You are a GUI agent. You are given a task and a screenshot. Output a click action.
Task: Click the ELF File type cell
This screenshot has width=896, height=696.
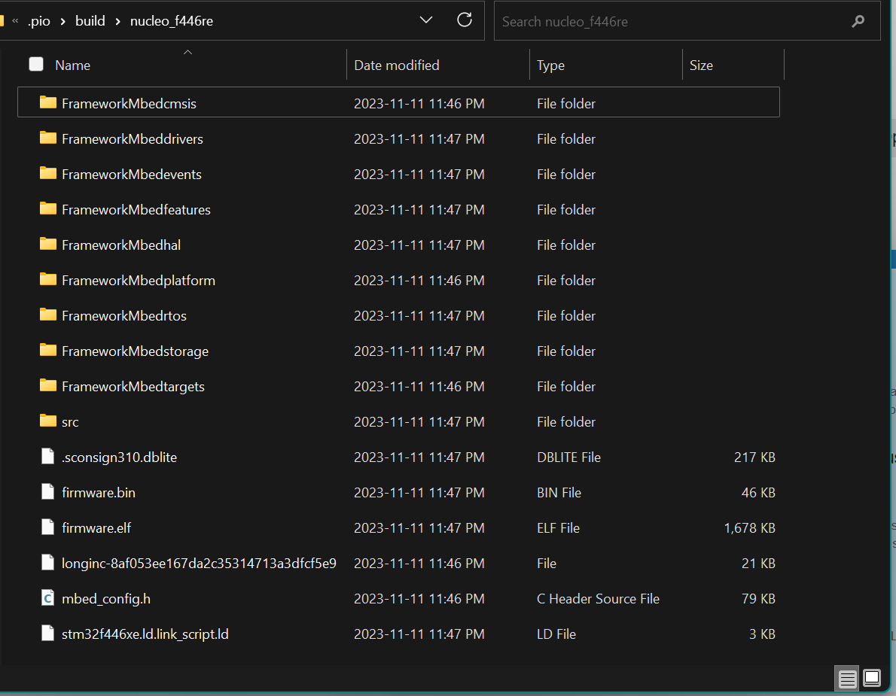[558, 528]
